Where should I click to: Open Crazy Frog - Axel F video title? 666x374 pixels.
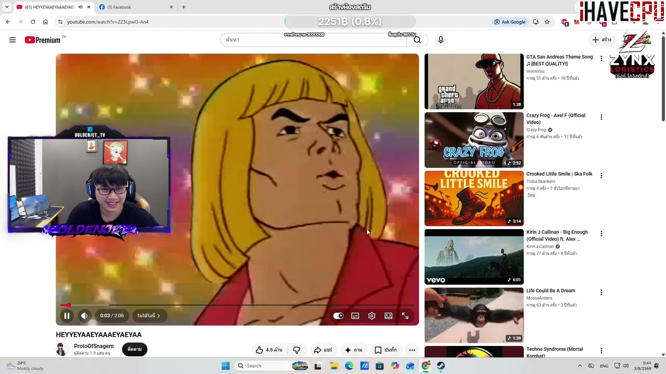coord(556,119)
